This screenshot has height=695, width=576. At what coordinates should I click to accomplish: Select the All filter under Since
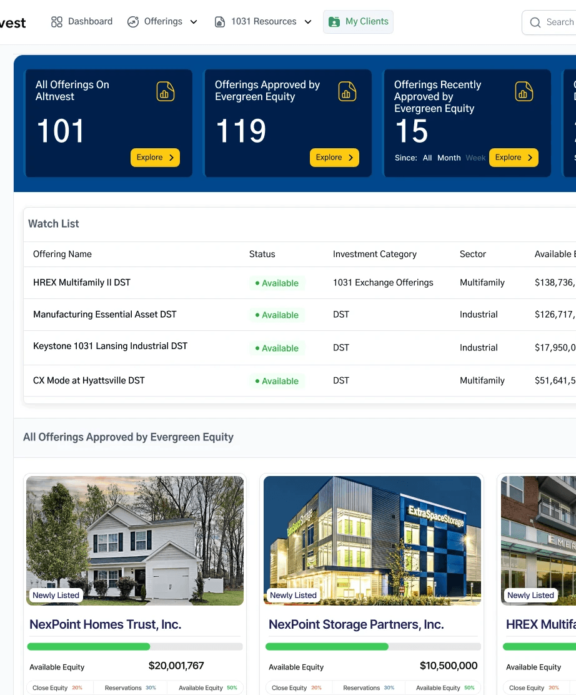click(427, 158)
